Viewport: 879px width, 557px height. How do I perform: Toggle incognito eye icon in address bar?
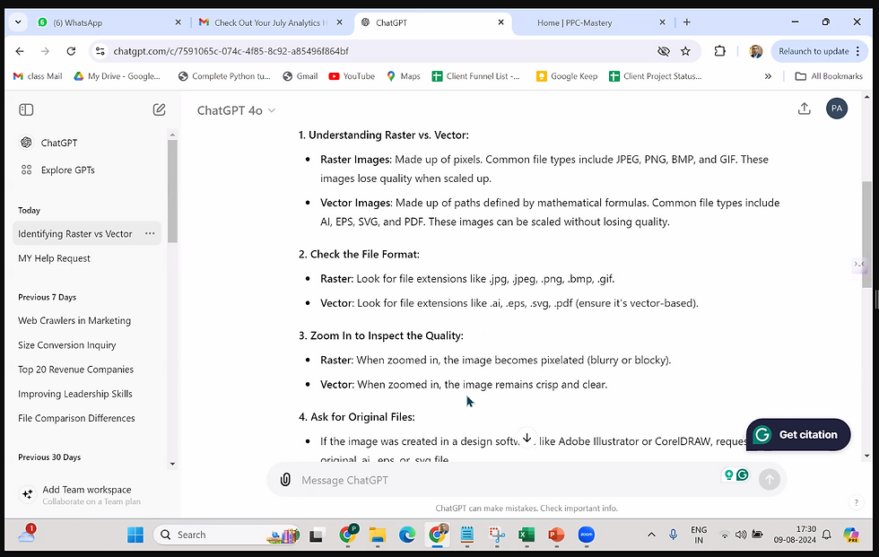663,52
